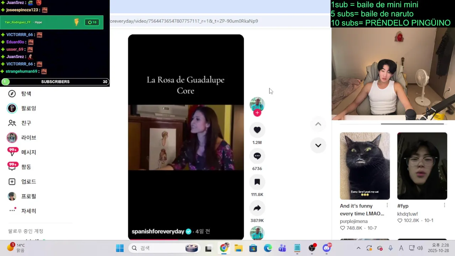Image resolution: width=455 pixels, height=256 pixels.
Task: Open File Explorer from the taskbar
Action: [238, 248]
